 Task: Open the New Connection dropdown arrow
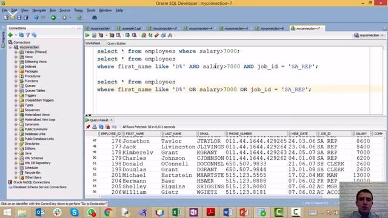pyautogui.click(x=16, y=35)
